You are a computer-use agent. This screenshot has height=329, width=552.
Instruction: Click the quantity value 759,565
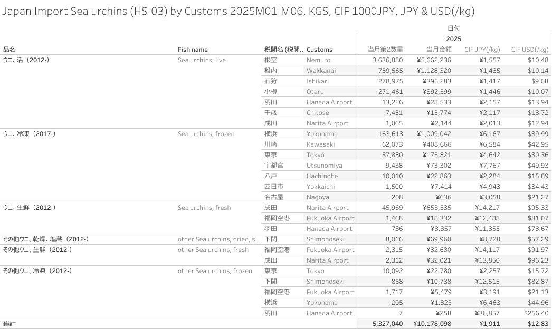point(391,71)
